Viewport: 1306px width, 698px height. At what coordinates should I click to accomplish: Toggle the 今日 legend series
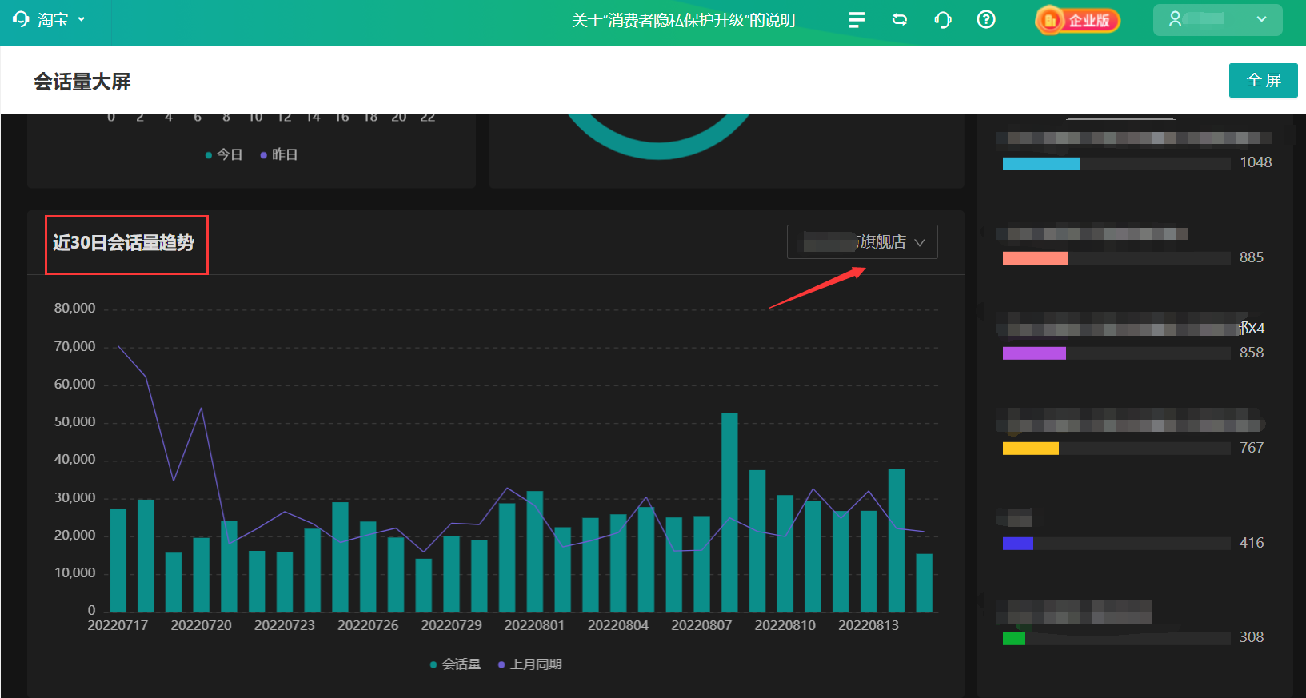[224, 154]
